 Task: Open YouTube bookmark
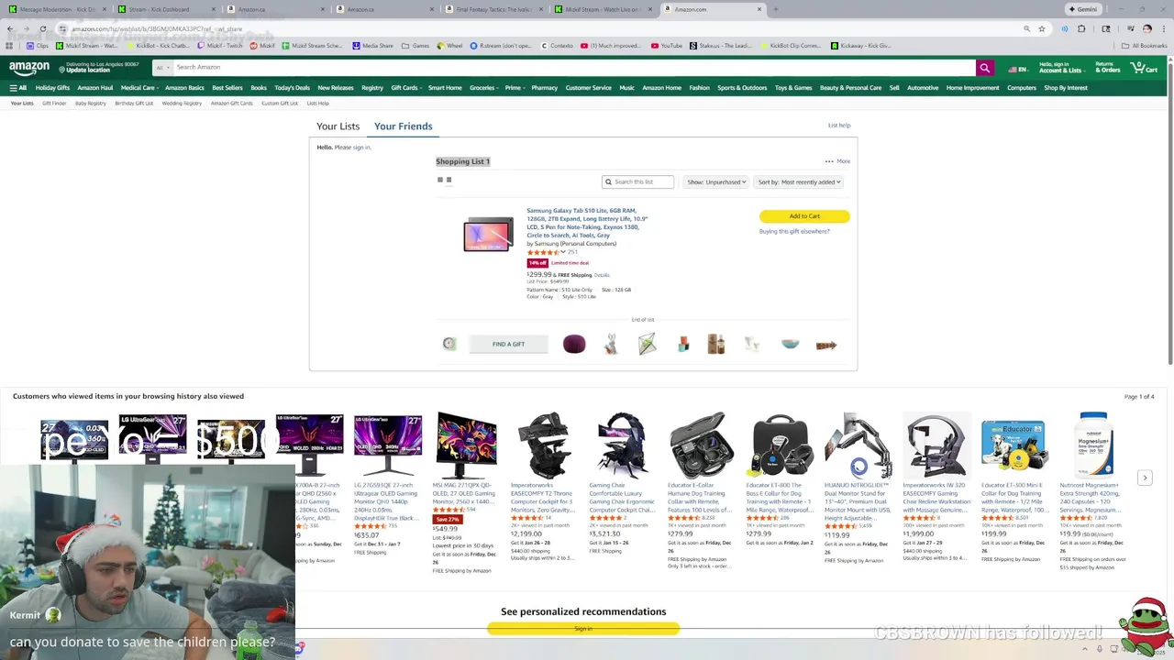tap(667, 46)
